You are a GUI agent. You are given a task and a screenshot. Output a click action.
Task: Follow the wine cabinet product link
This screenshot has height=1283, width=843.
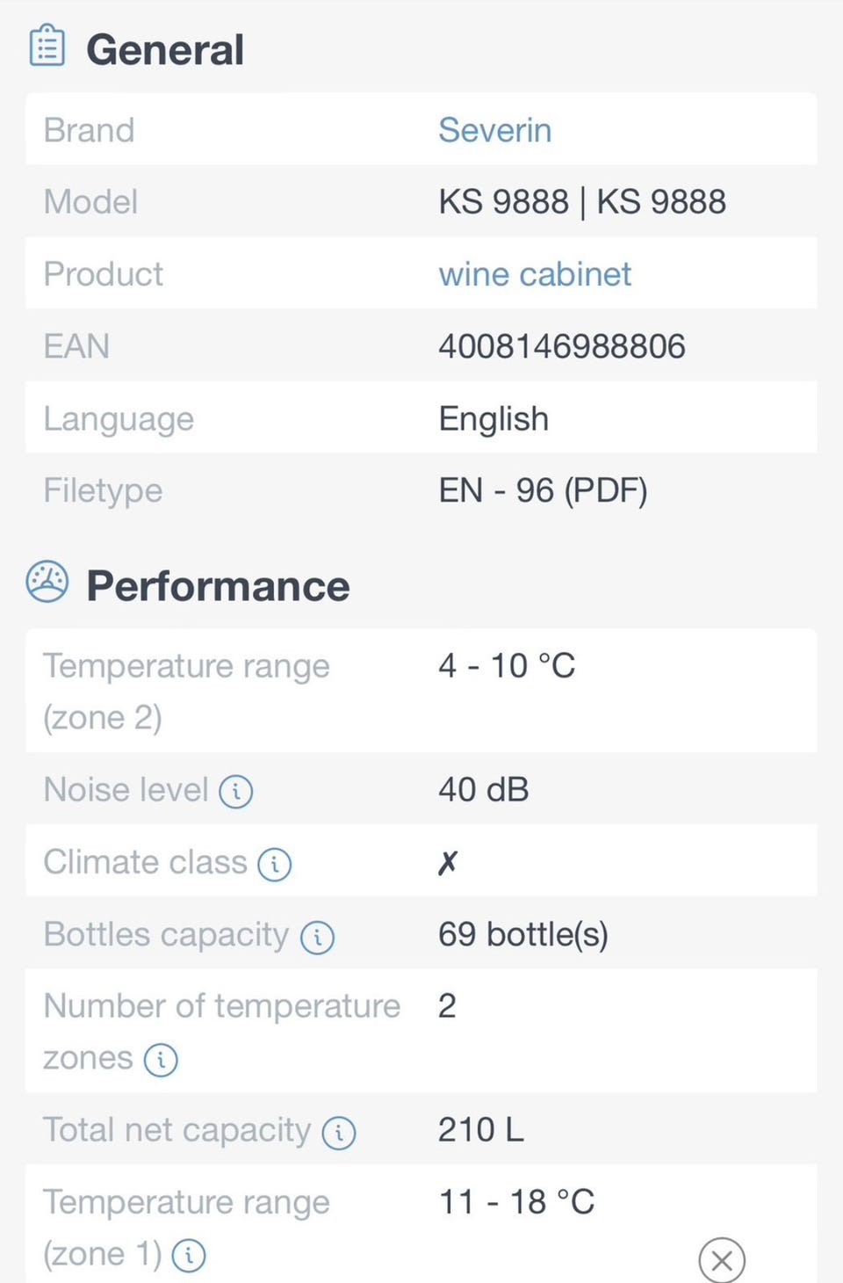point(535,274)
